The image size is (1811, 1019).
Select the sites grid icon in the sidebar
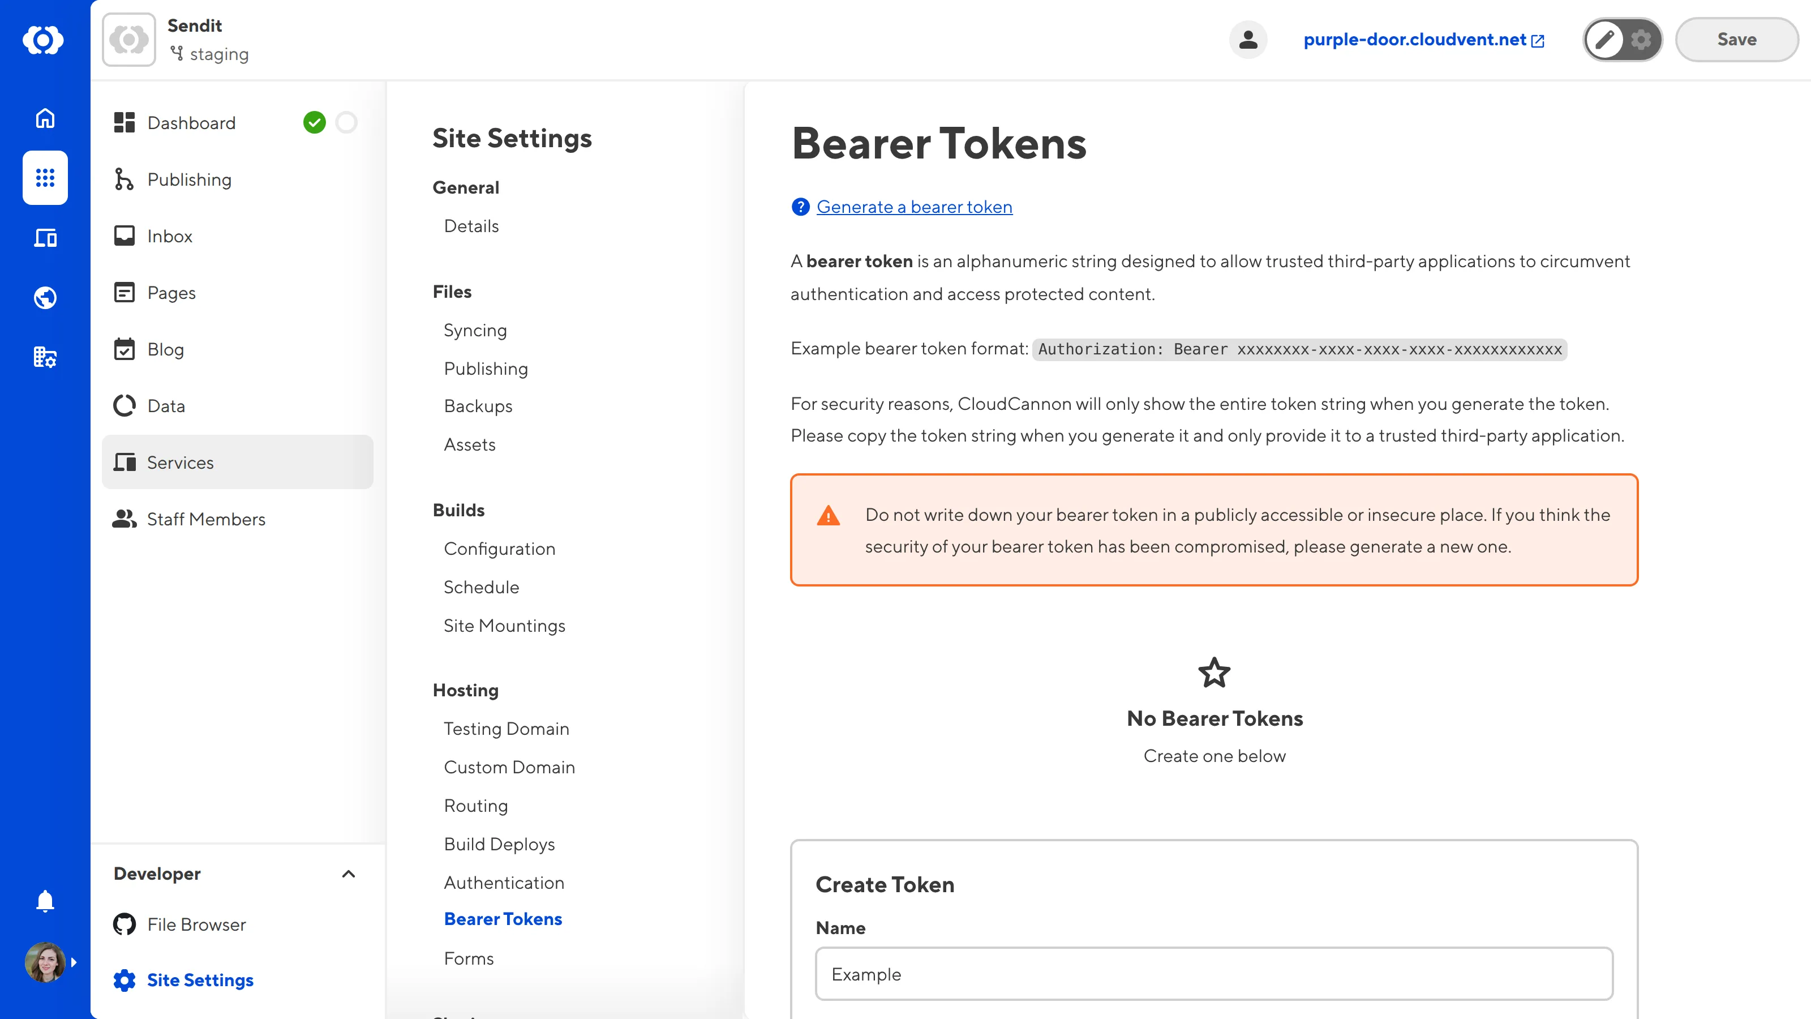point(44,178)
